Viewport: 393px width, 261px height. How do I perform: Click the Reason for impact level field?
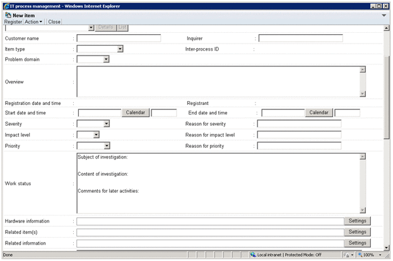click(299, 135)
